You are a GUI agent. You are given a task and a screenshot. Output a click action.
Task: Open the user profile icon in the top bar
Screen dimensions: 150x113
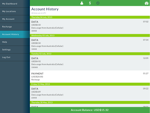coord(82,3)
